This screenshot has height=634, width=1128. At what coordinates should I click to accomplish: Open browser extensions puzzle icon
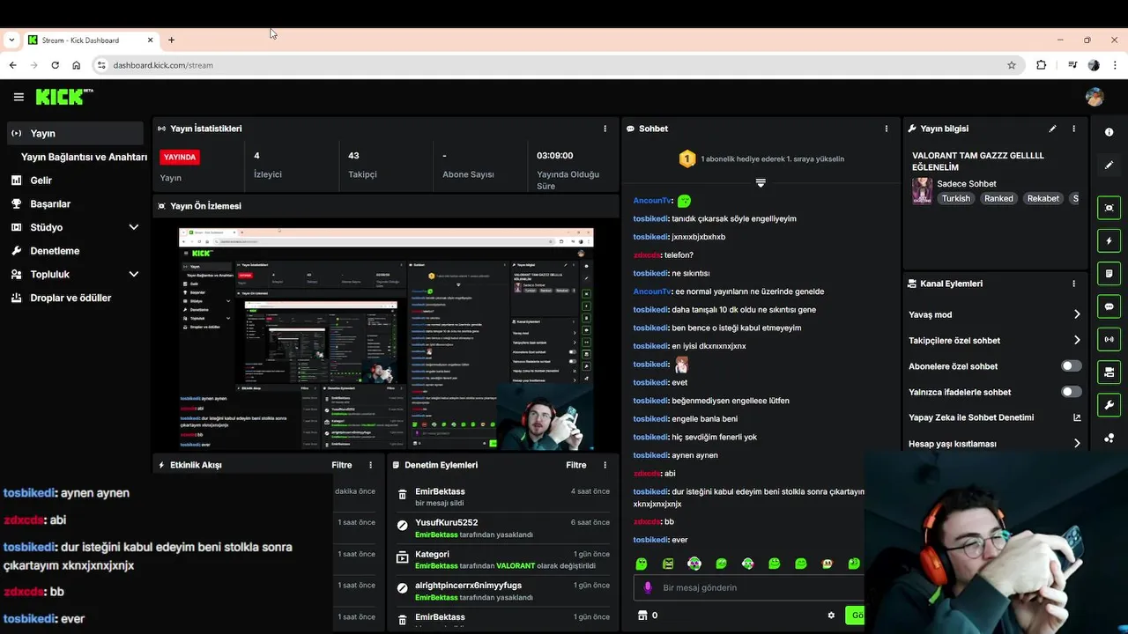(x=1042, y=65)
